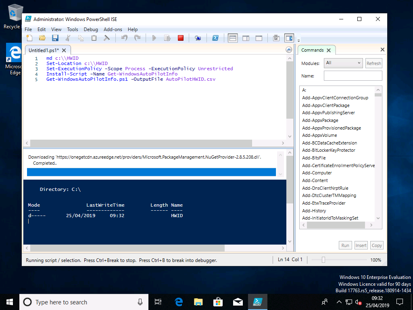Open the Edit menu
The image size is (413, 310).
coord(42,29)
